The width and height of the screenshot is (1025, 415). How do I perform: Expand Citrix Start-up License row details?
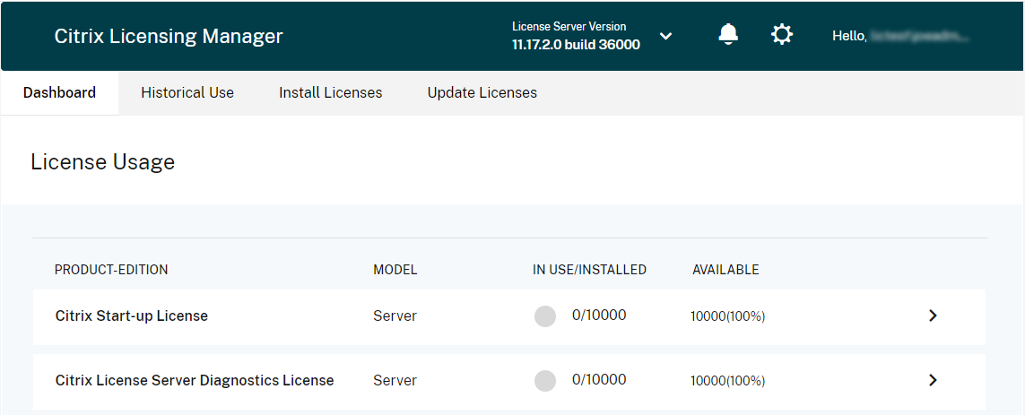pyautogui.click(x=933, y=316)
